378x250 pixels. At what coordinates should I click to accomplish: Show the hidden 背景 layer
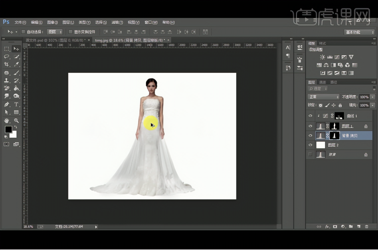pos(310,154)
